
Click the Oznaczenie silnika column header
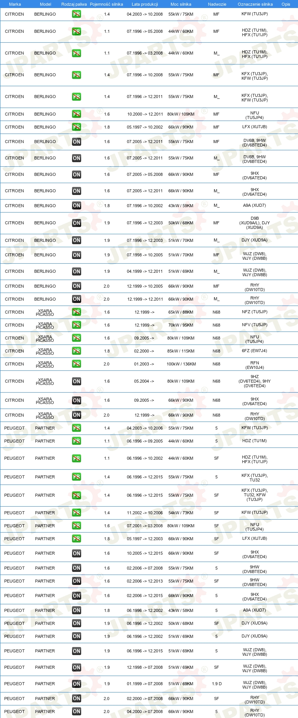pos(255,4)
